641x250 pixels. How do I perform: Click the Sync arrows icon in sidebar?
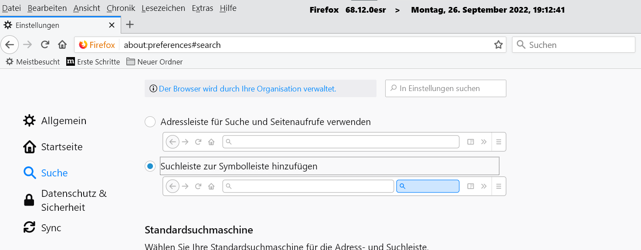[x=29, y=227]
